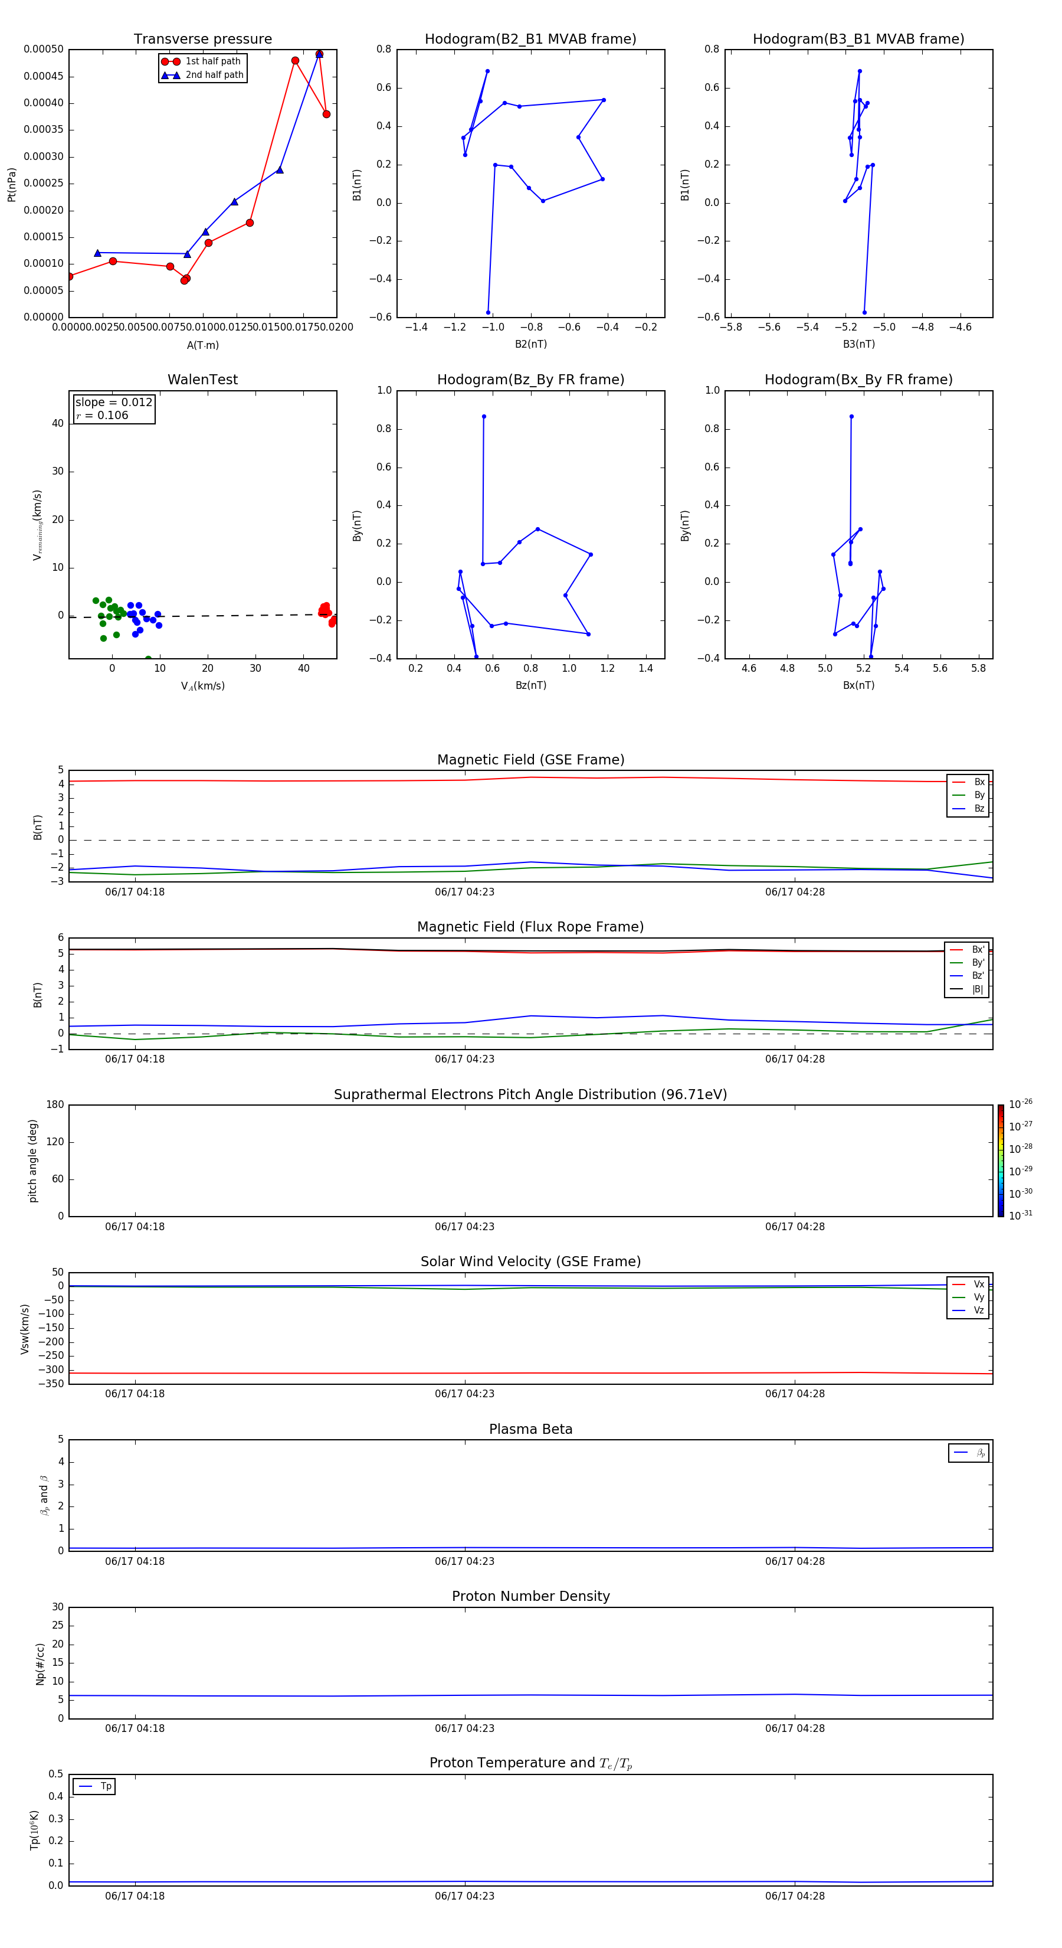
Task: Click the Tp legend in temperature panel
Action: (94, 1786)
